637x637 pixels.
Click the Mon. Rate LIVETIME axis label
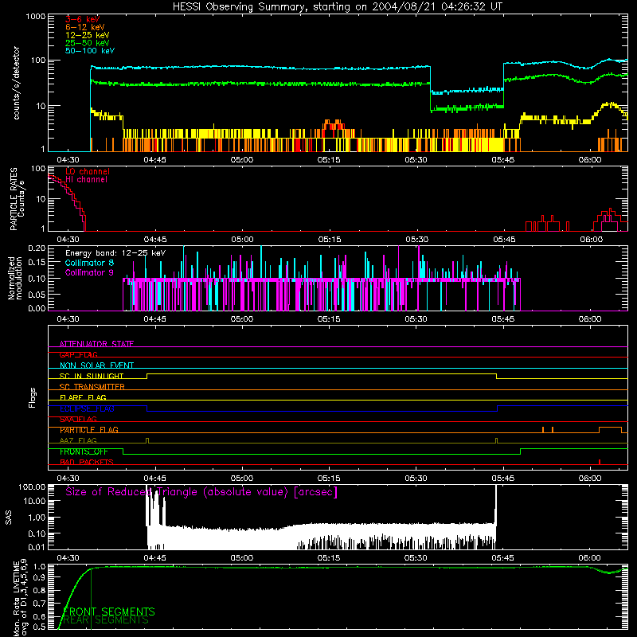click(20, 598)
